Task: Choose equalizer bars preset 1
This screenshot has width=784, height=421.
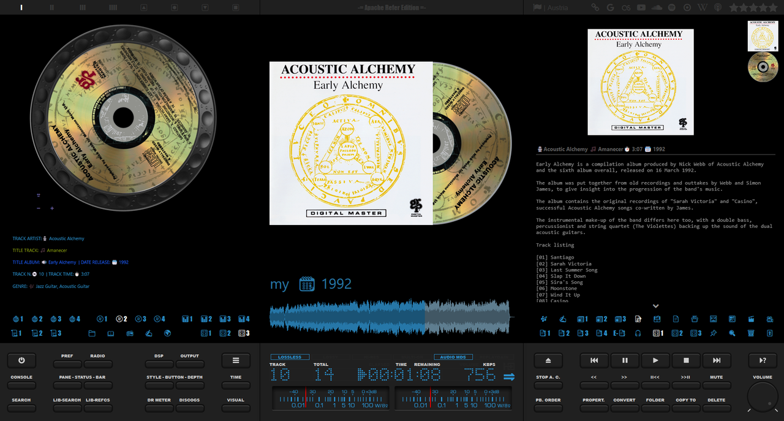Action: click(187, 319)
